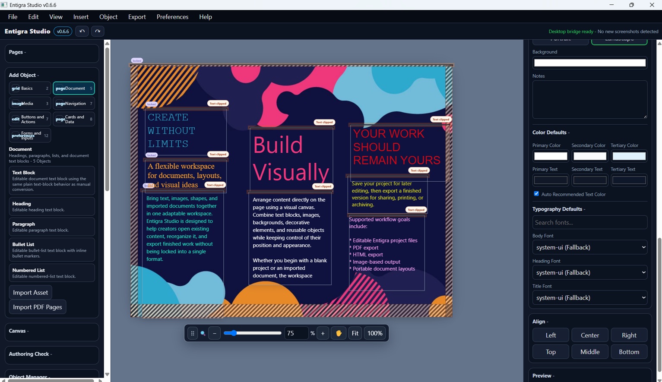Image resolution: width=662 pixels, height=382 pixels.
Task: Open the Media object category
Action: click(30, 104)
